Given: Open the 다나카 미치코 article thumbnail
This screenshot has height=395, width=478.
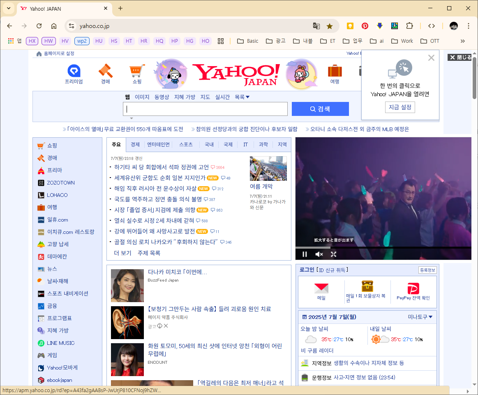Looking at the screenshot, I should tap(127, 286).
